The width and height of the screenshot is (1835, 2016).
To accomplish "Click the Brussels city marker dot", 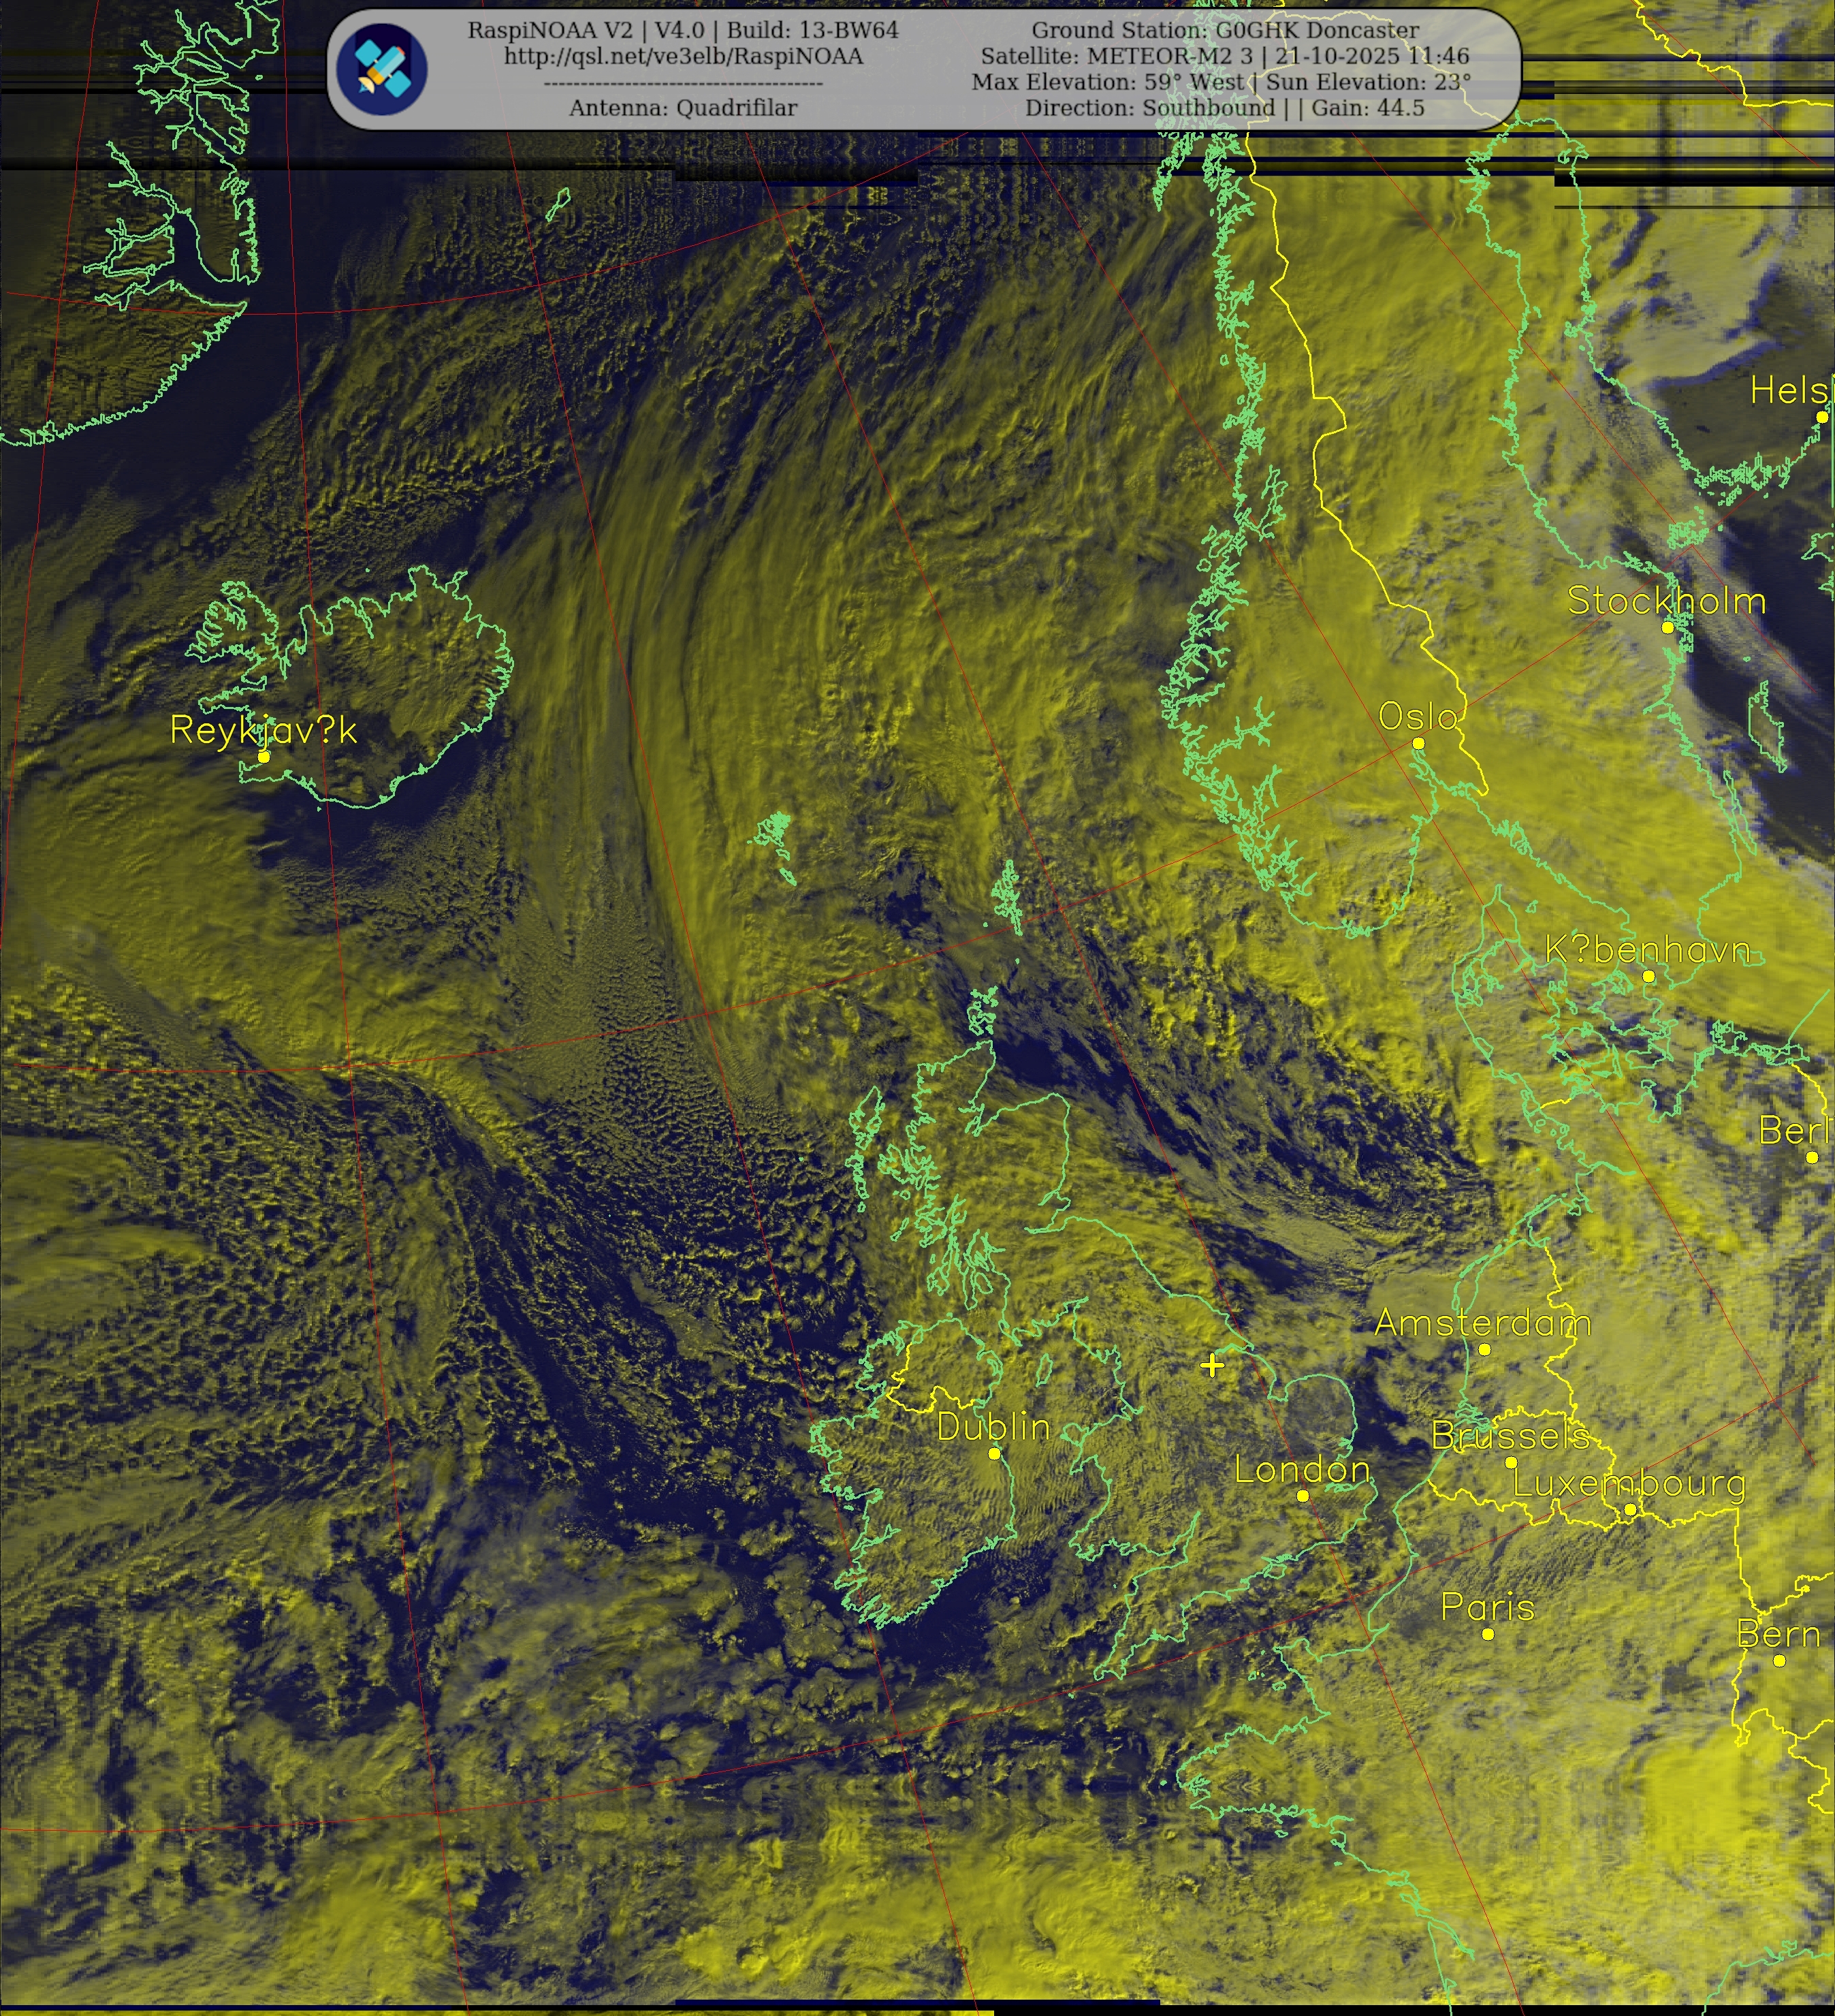I will pos(1511,1462).
